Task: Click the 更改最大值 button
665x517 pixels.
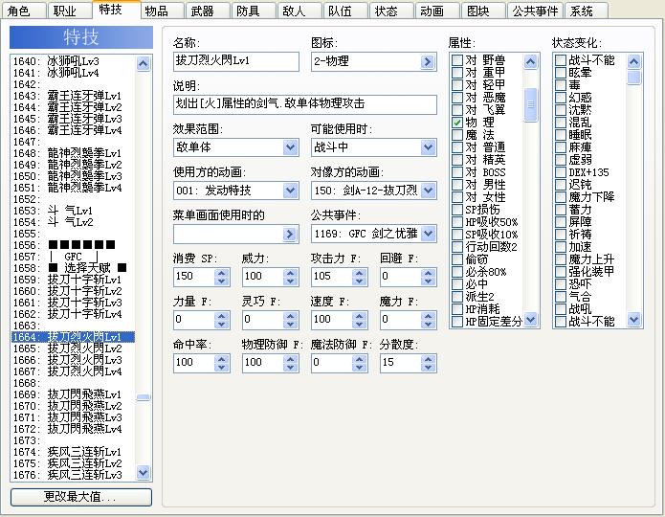Action: pos(81,497)
